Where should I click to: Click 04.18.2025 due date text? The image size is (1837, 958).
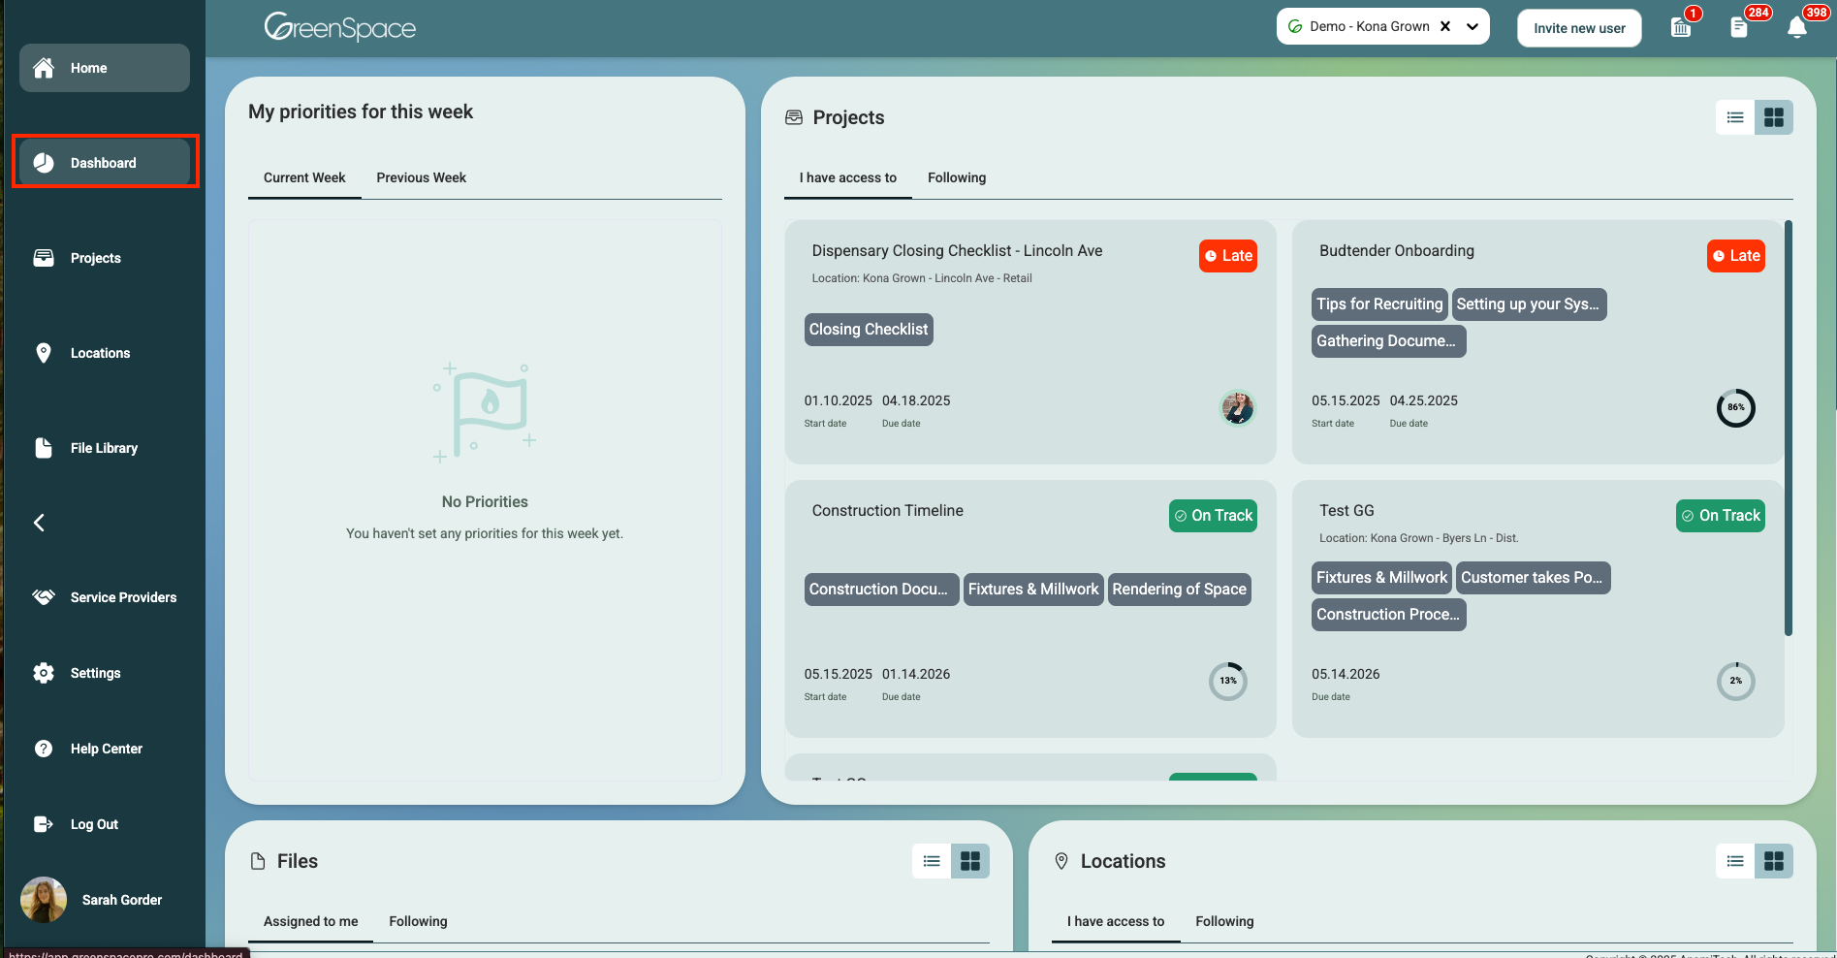(916, 400)
